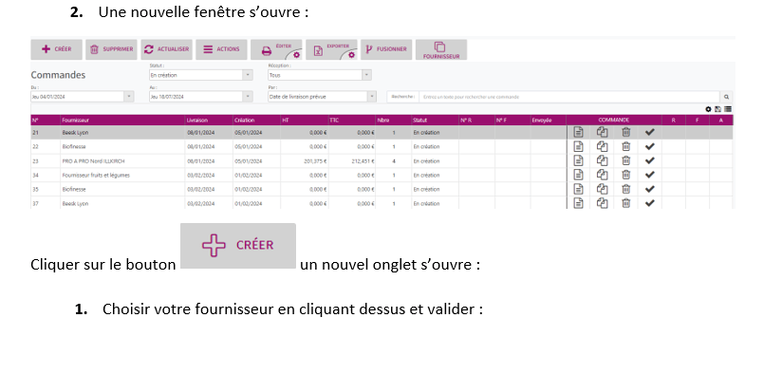Select the Fournisseur fruits et légumes cell
This screenshot has height=374, width=782.
click(122, 175)
